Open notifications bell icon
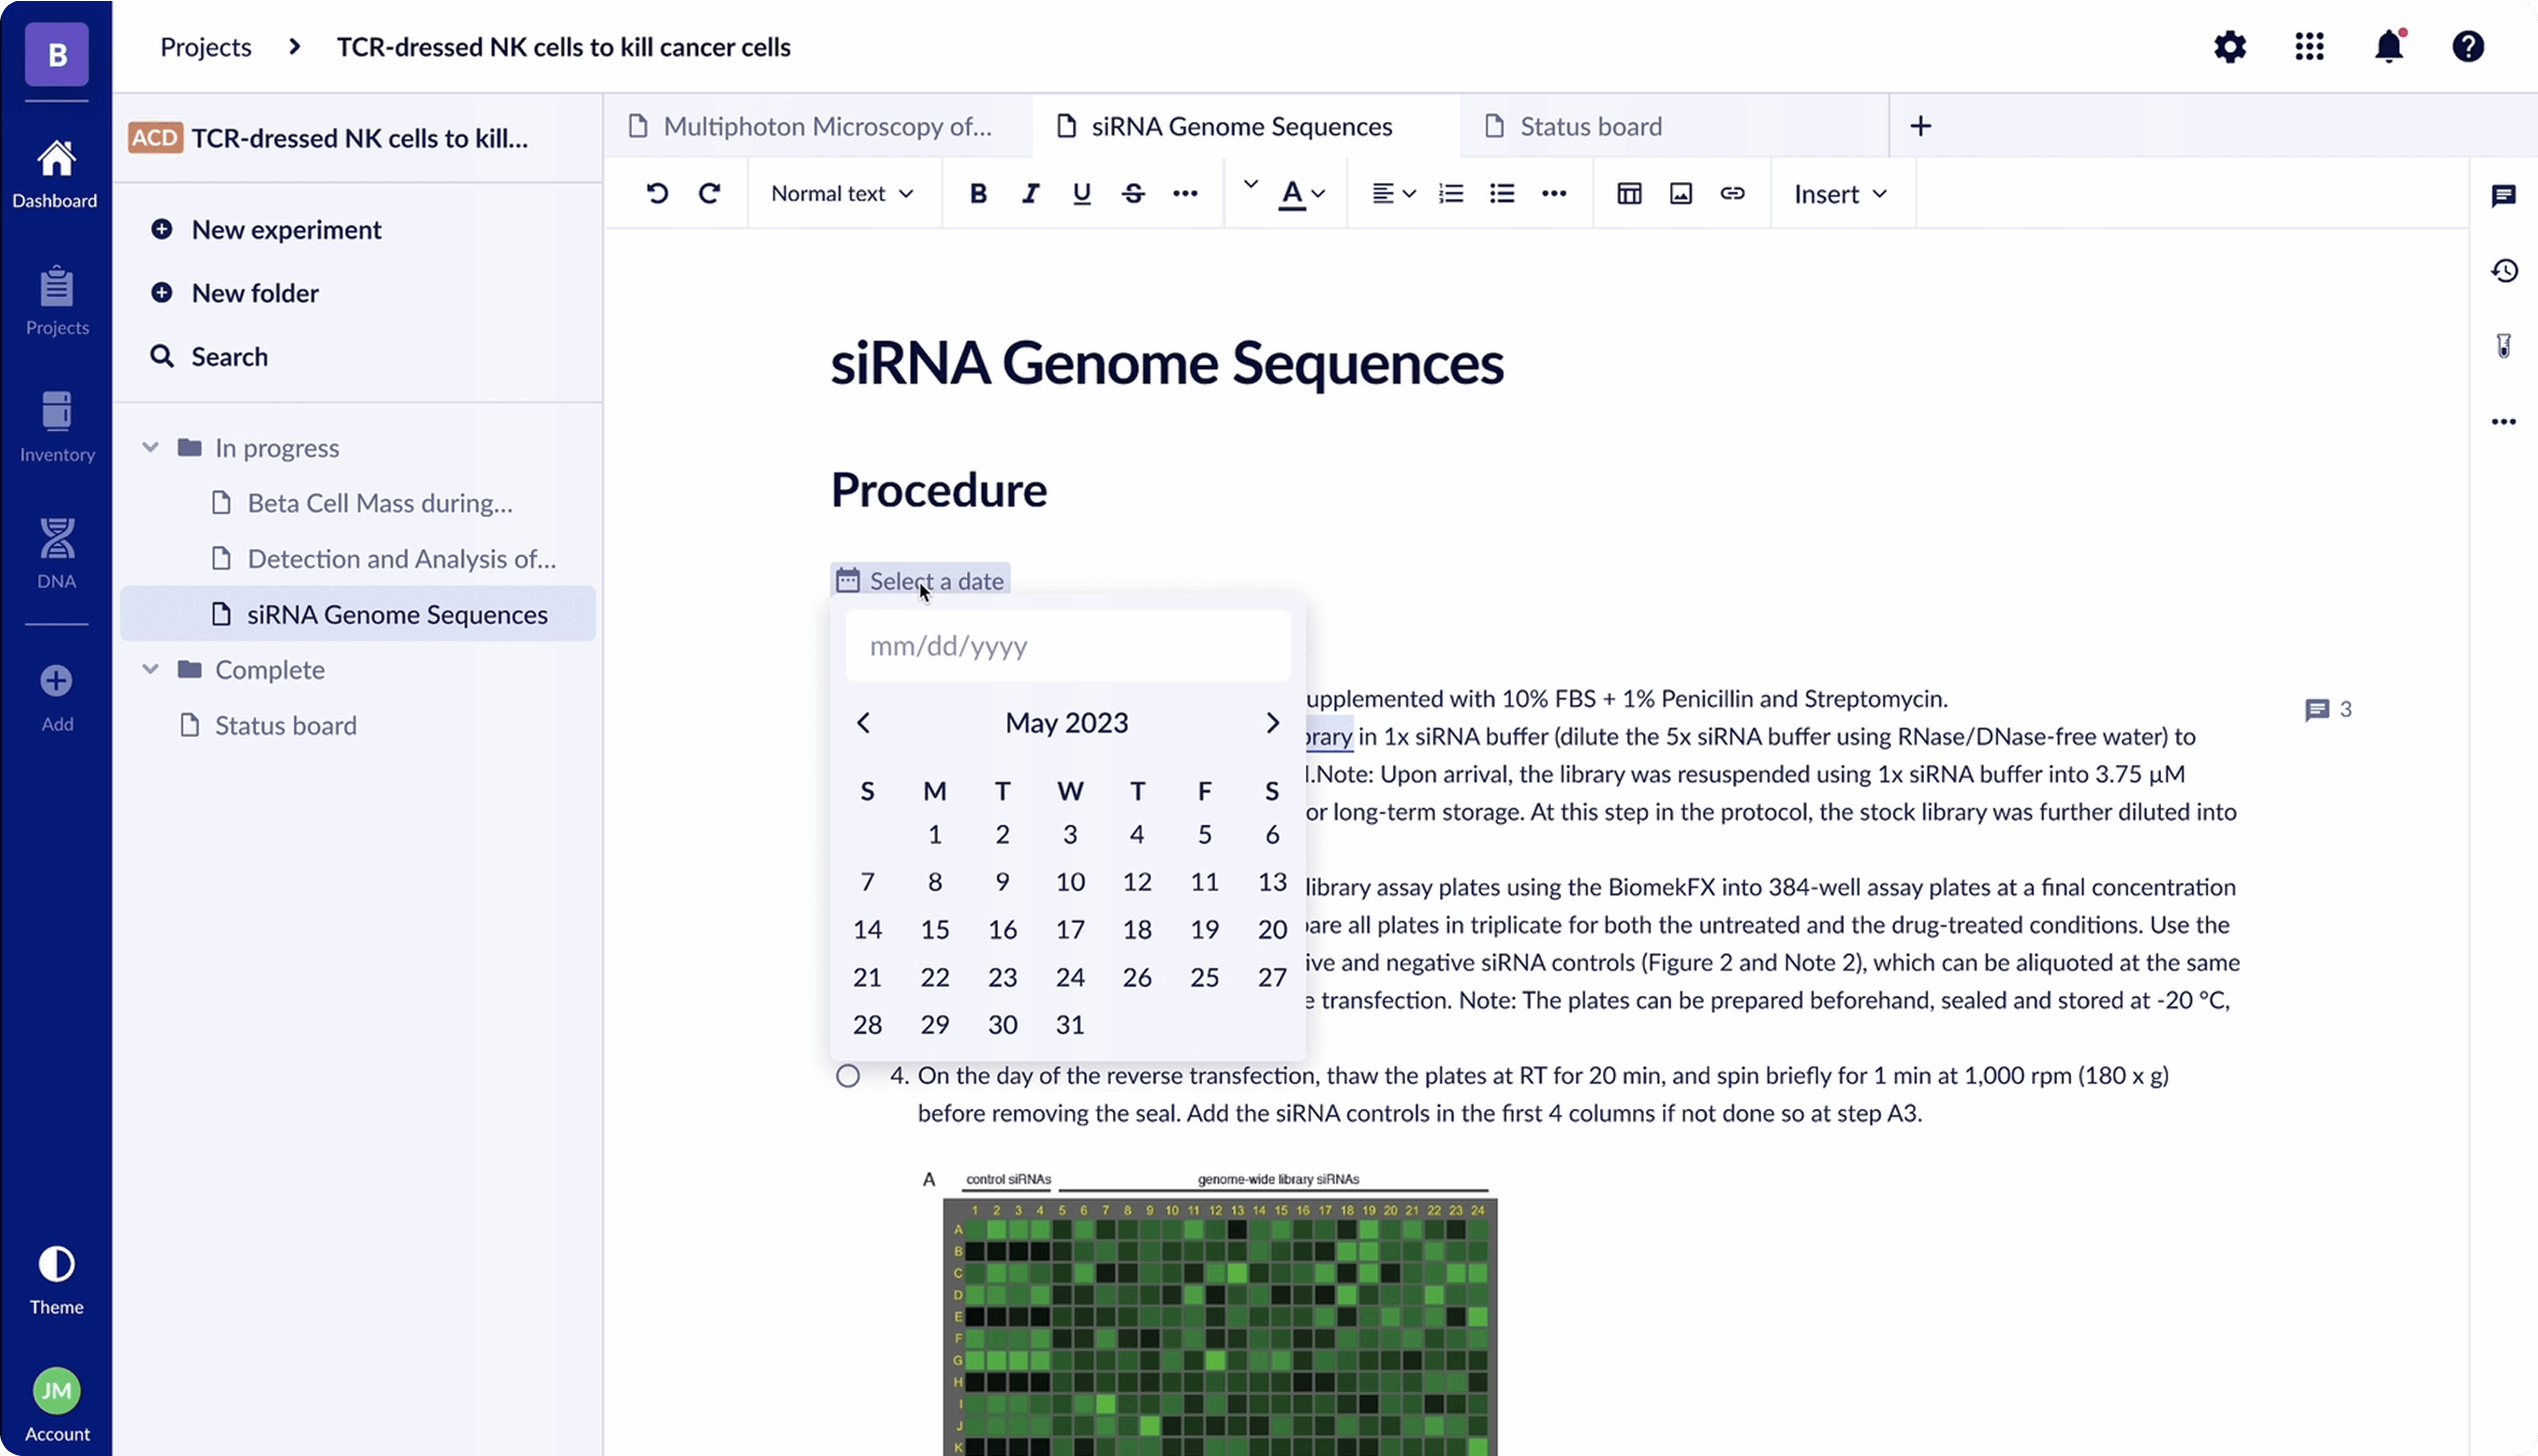The height and width of the screenshot is (1456, 2538). (2389, 47)
